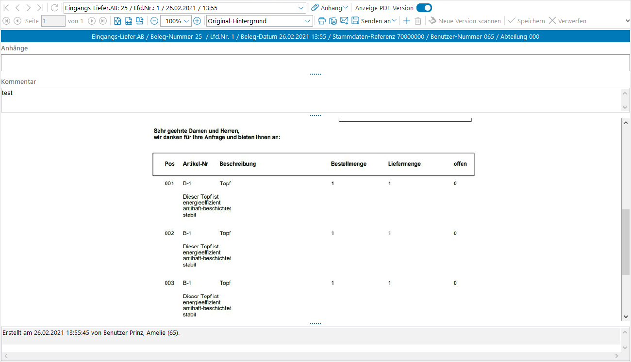Open the 100% zoom level dropdown
631x362 pixels.
[187, 21]
